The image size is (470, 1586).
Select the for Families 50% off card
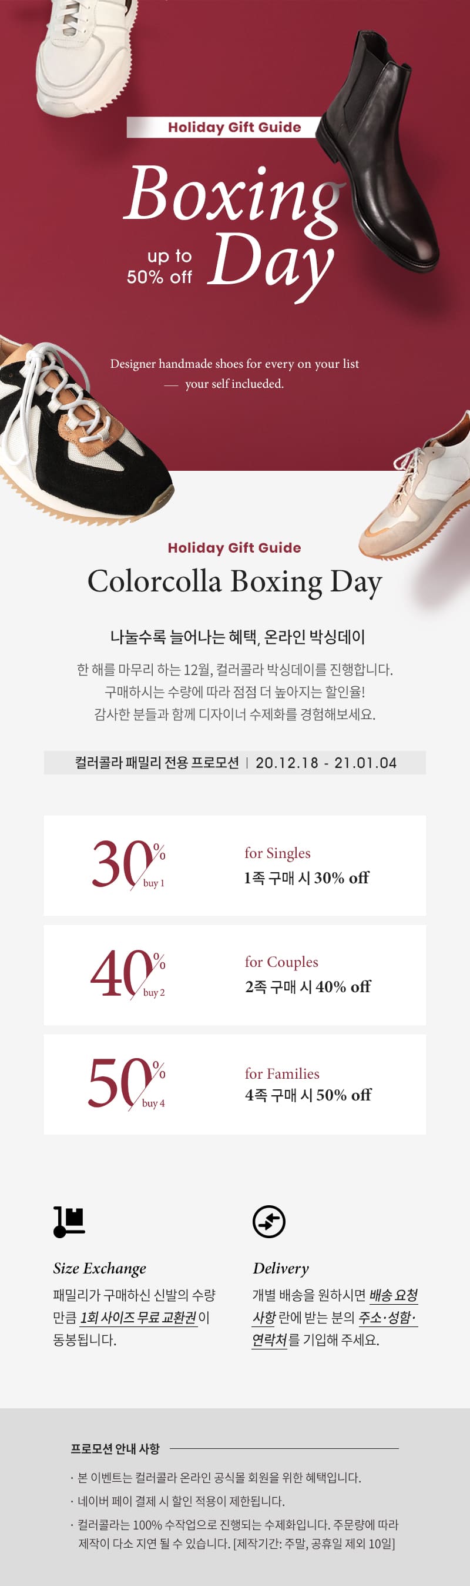click(234, 1085)
